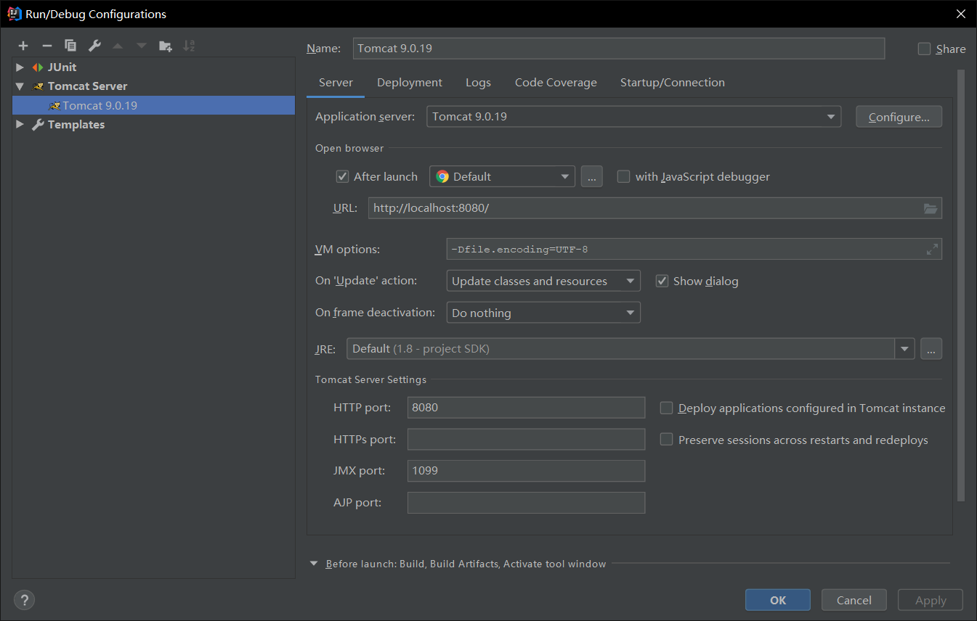Screen dimensions: 977x621
Task: Click the HTTPs port field
Action: coord(526,440)
